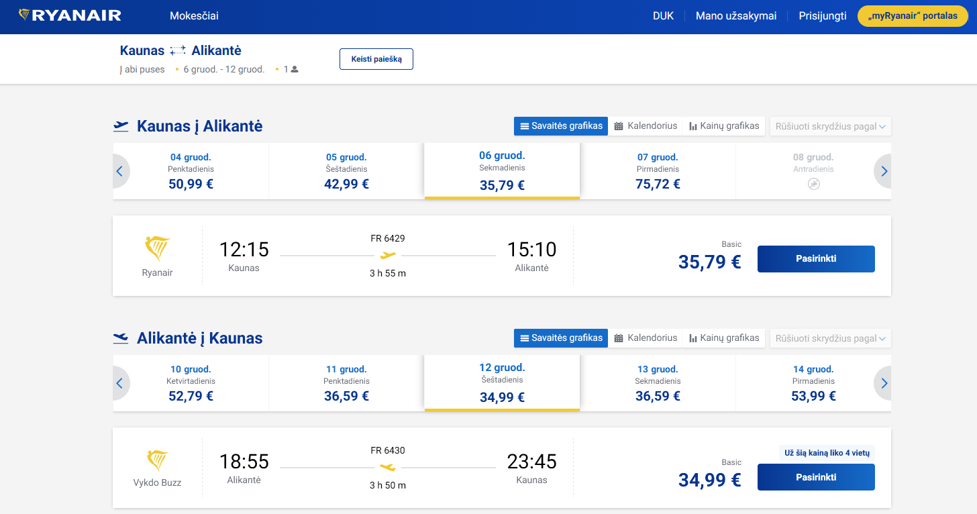Click the 3 h 50 m duration
The image size is (977, 514).
pos(388,485)
